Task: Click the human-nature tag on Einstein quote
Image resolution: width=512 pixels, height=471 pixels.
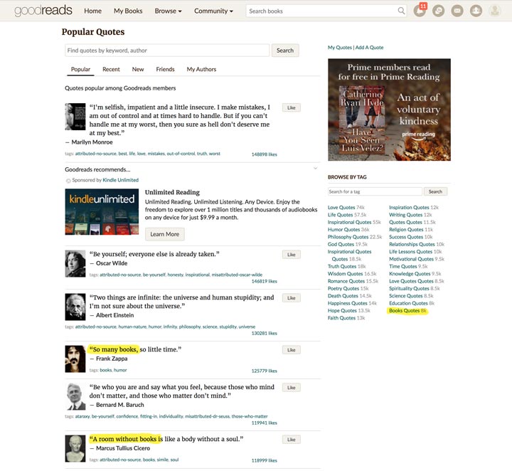Action: click(132, 327)
